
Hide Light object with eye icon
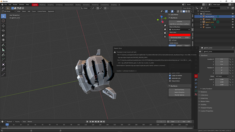pos(233,25)
